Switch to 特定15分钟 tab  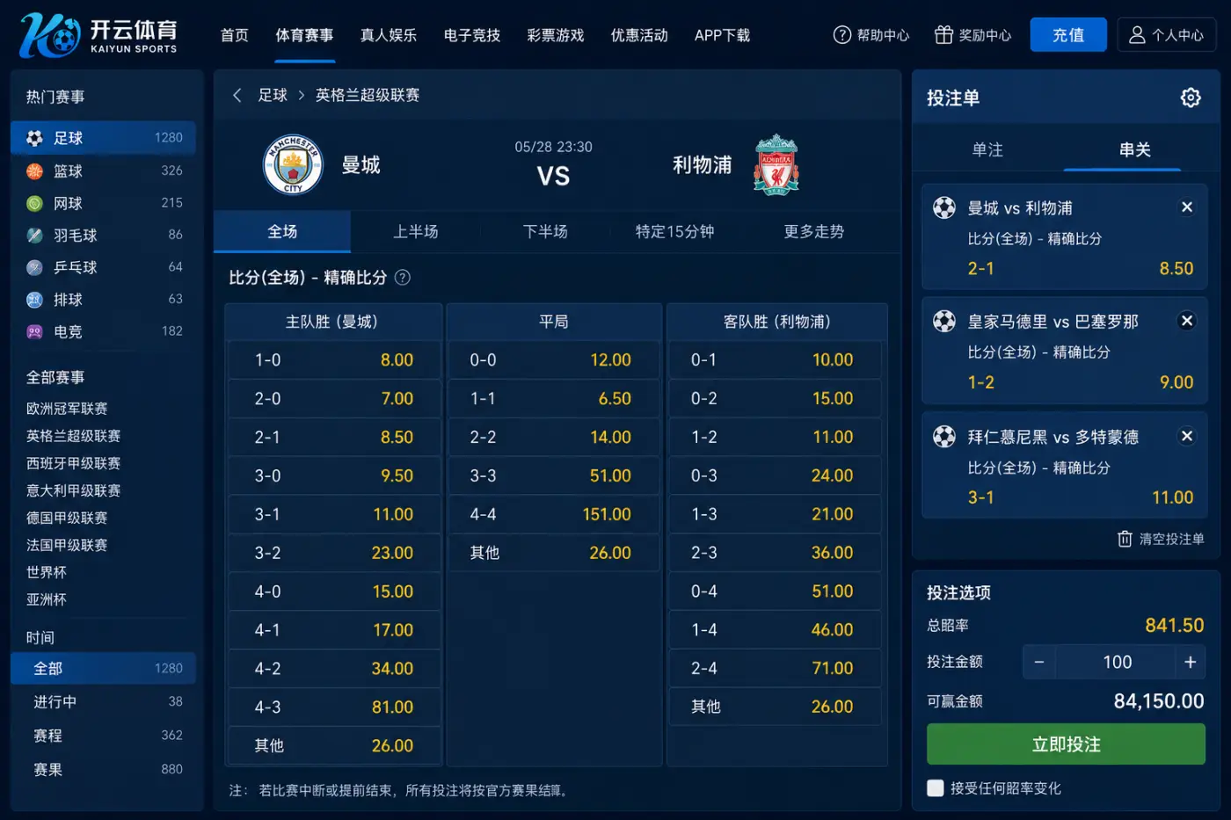[674, 232]
